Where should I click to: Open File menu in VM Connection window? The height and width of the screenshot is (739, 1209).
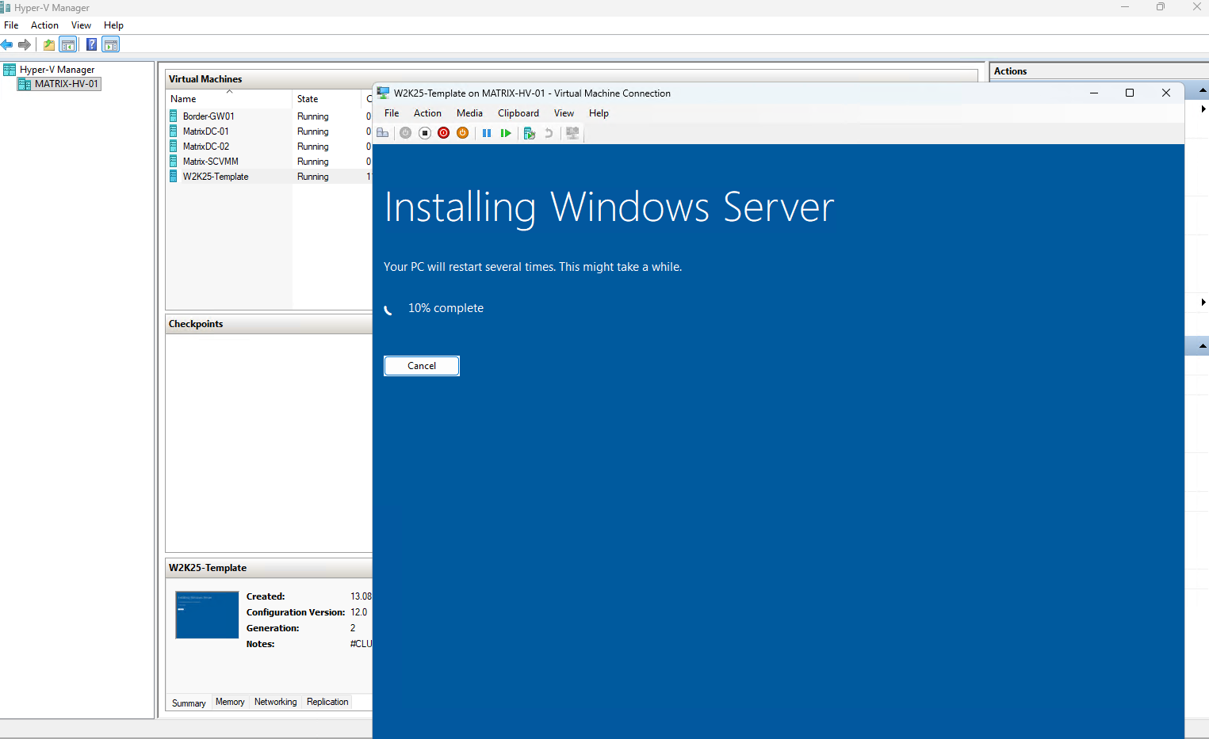tap(392, 113)
